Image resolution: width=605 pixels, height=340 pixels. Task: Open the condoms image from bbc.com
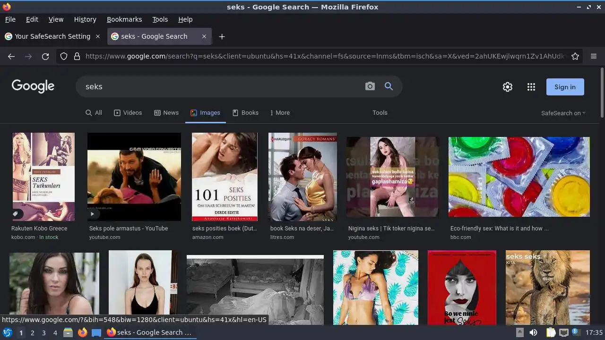(519, 177)
